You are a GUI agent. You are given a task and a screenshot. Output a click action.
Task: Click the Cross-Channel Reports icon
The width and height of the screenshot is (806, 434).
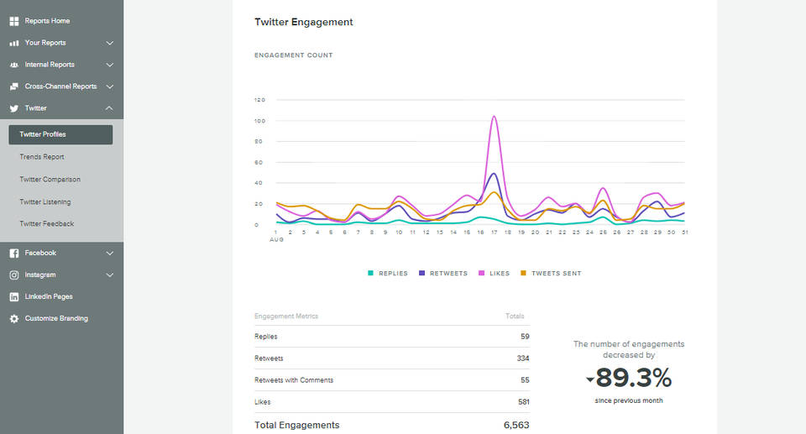[x=14, y=86]
